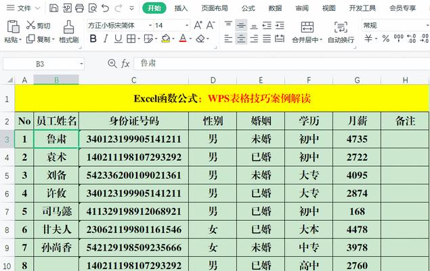The height and width of the screenshot is (271, 430).
Task: Click the fill color bucket swatch
Action: tap(166, 39)
